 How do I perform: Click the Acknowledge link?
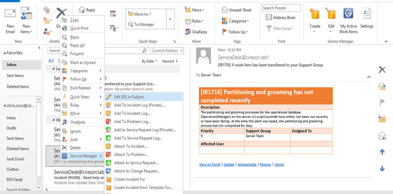[x=247, y=165]
